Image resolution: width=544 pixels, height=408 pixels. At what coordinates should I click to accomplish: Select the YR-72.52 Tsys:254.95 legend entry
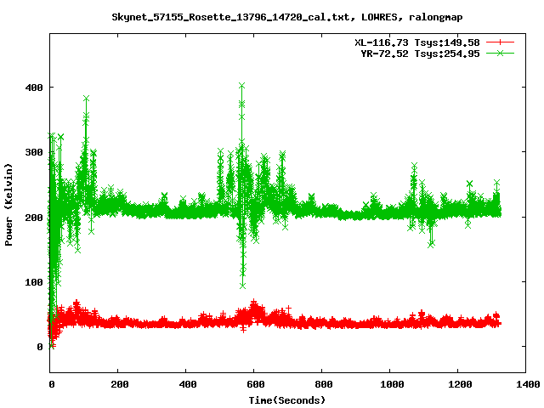(x=420, y=54)
